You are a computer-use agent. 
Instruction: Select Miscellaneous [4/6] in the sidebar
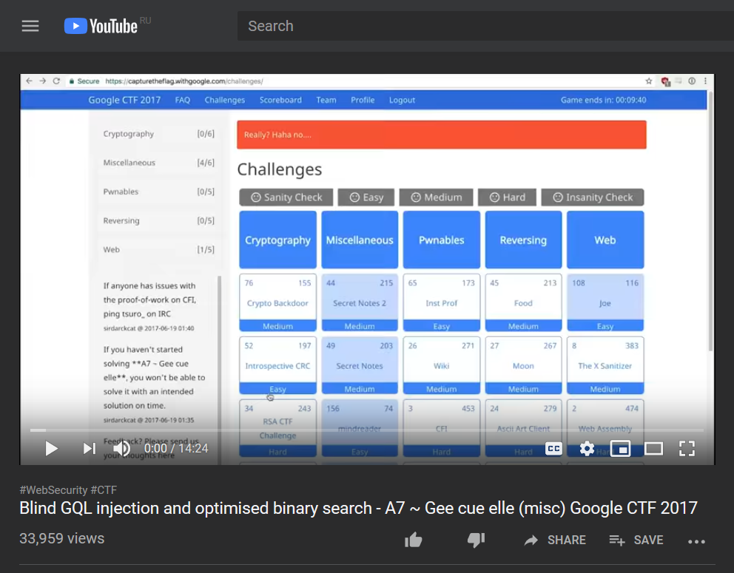[x=158, y=163]
